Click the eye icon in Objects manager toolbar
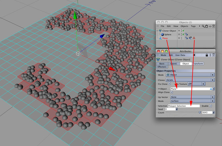Screen dimensions: 222x146 tap(210, 26)
